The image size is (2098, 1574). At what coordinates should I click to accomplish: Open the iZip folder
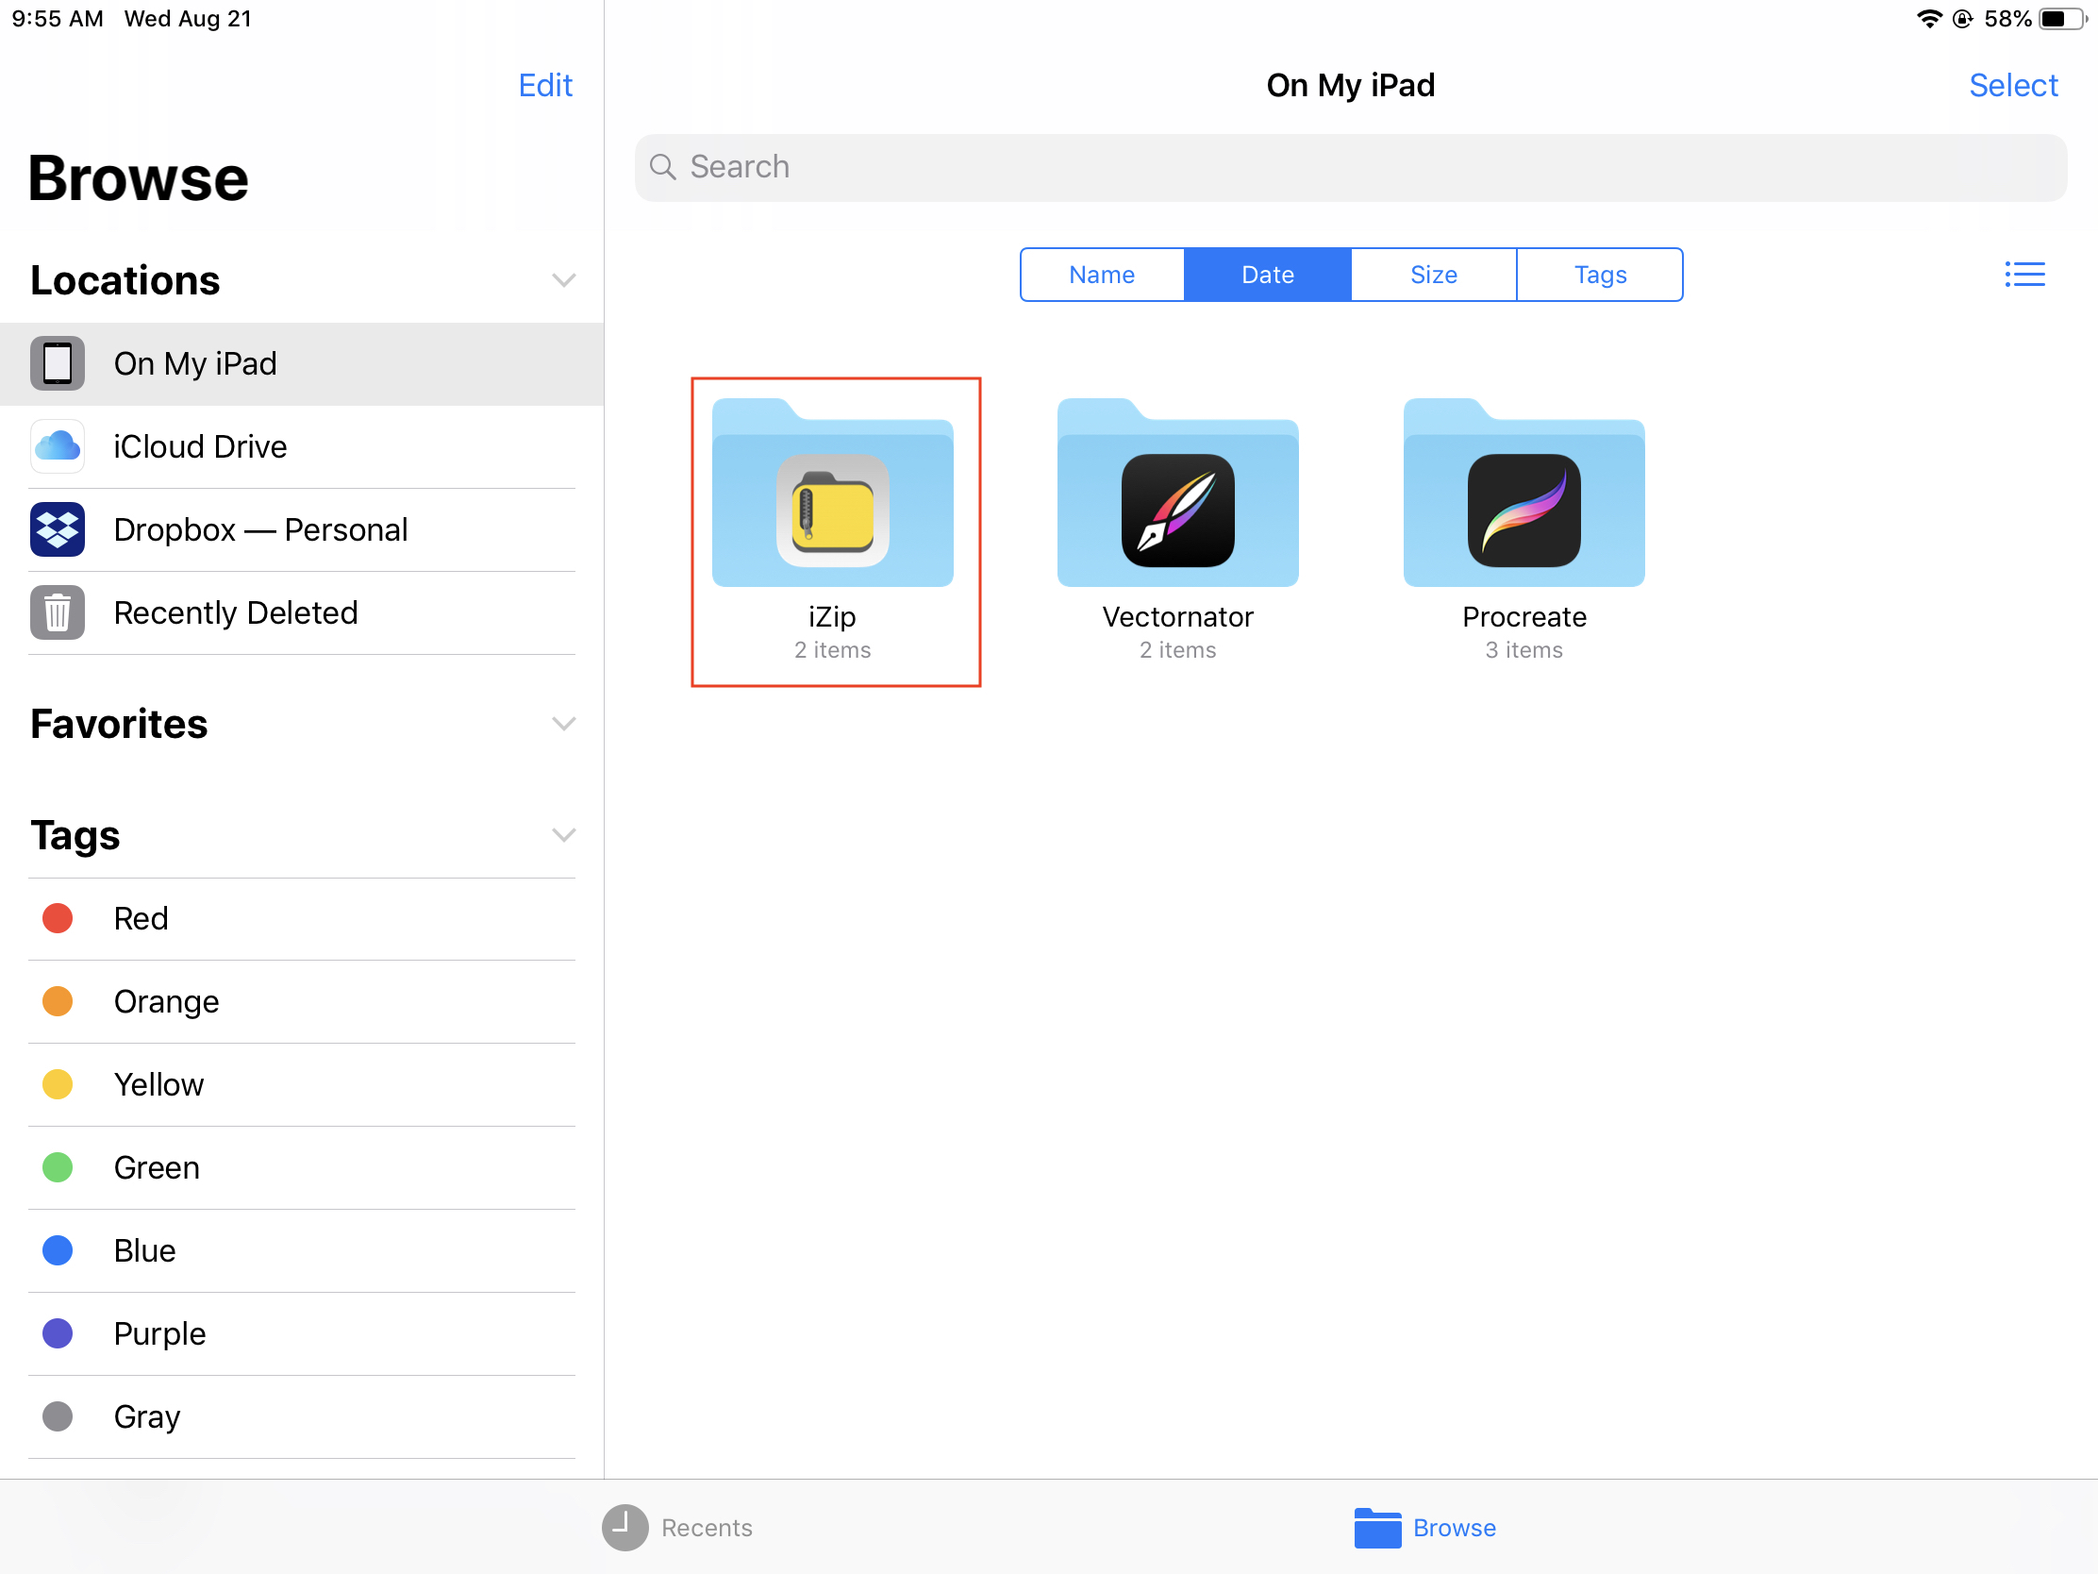pos(833,493)
